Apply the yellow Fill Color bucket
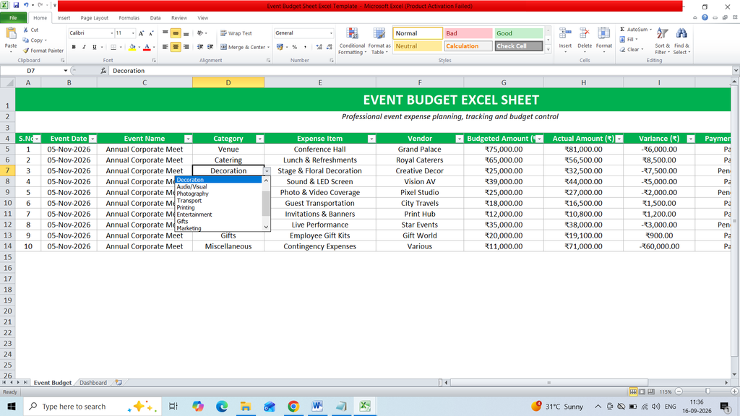This screenshot has width=740, height=416. pyautogui.click(x=132, y=47)
